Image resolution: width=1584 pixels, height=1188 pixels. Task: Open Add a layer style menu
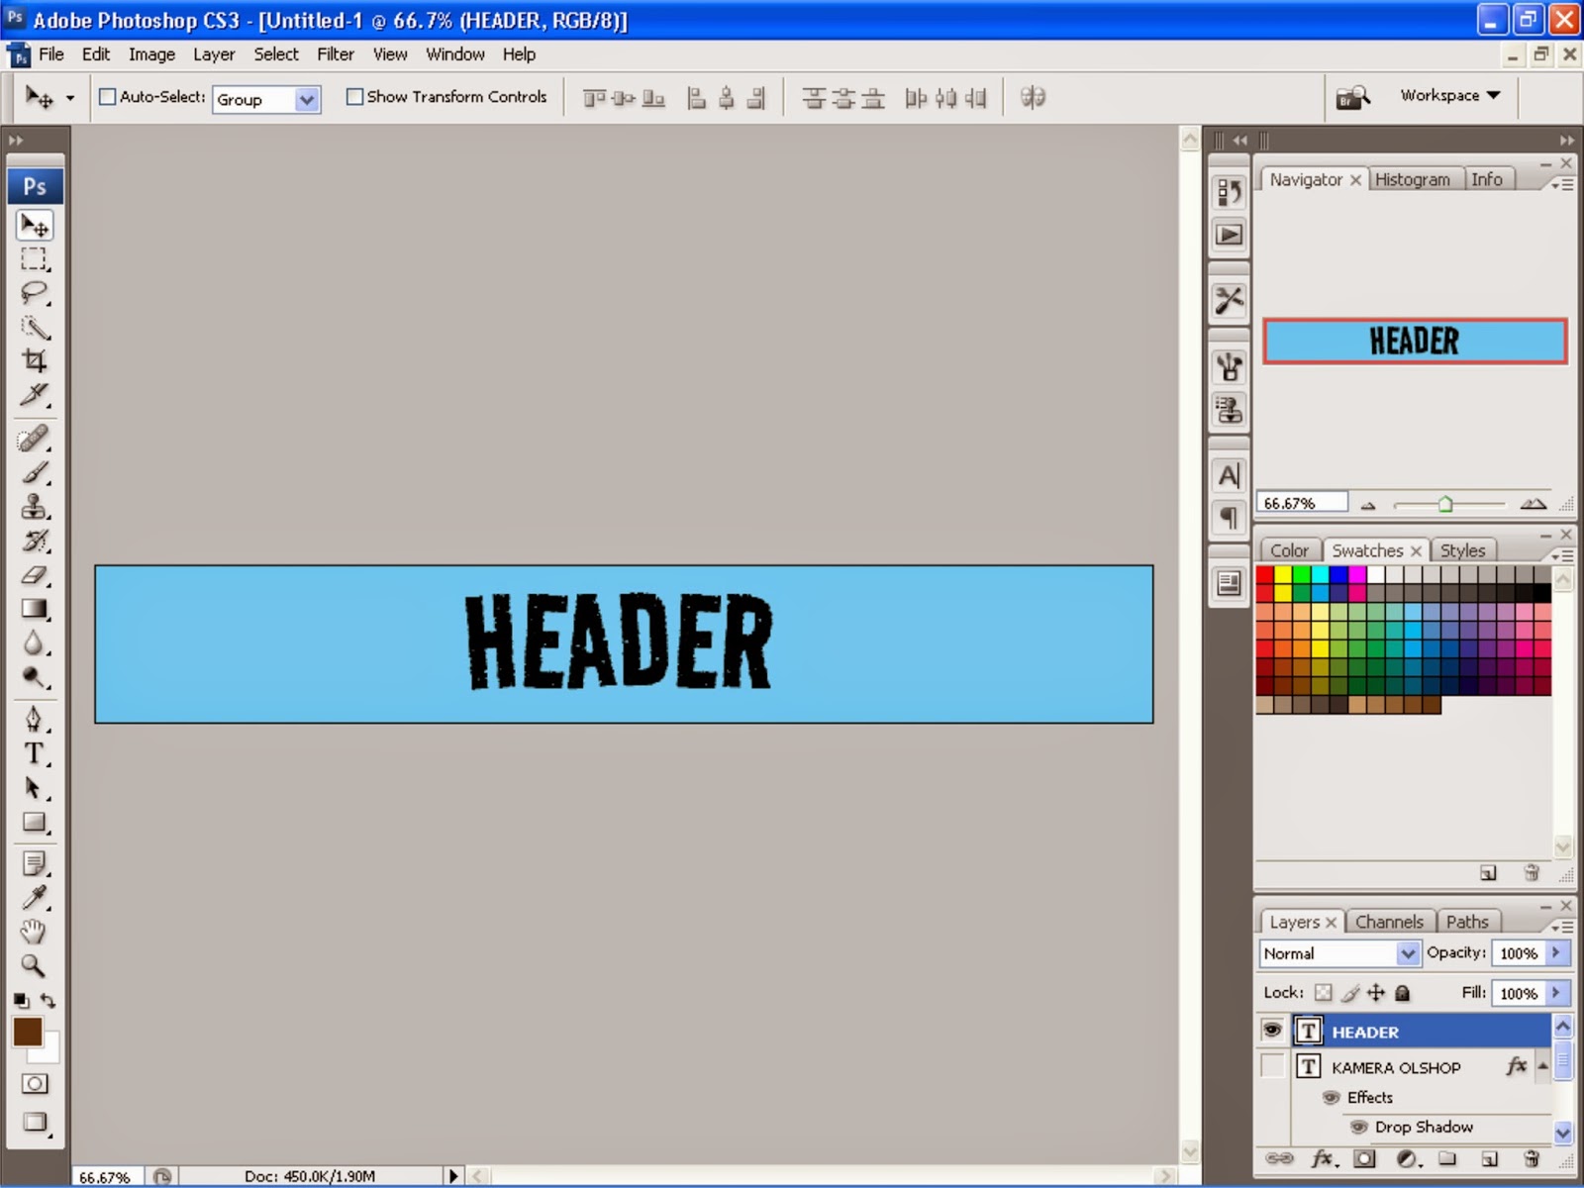1323,1158
